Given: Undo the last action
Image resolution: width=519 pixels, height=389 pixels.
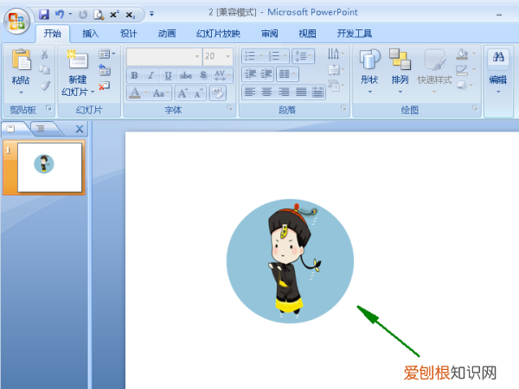Looking at the screenshot, I should click(60, 15).
